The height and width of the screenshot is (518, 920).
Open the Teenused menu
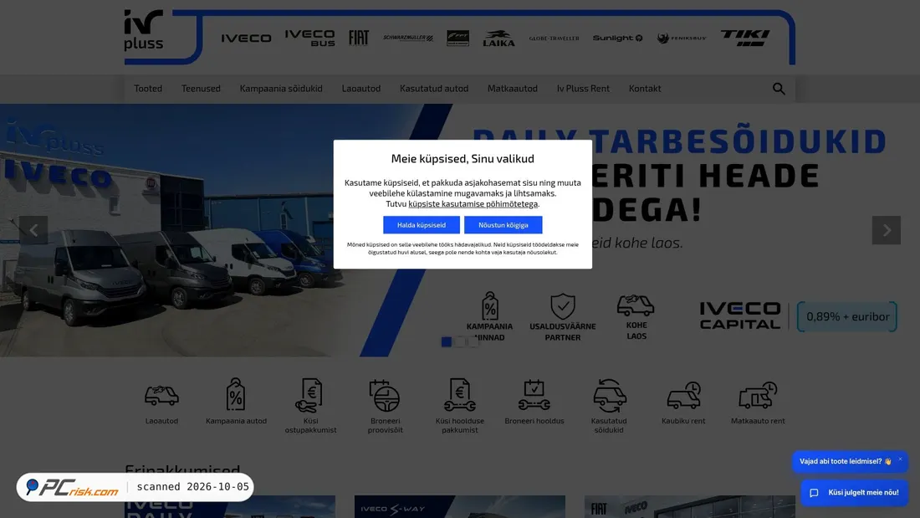pyautogui.click(x=201, y=89)
